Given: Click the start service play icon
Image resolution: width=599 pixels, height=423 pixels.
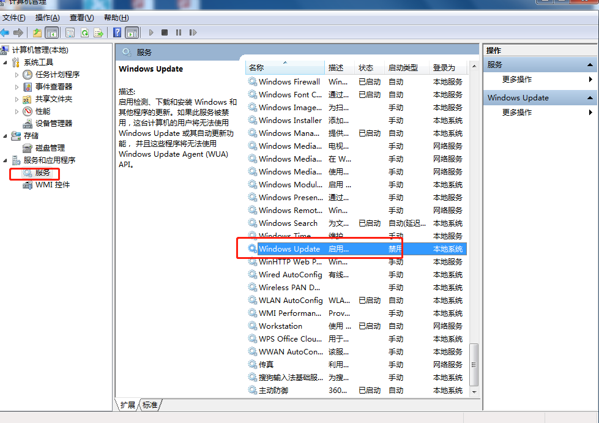Looking at the screenshot, I should (x=151, y=33).
